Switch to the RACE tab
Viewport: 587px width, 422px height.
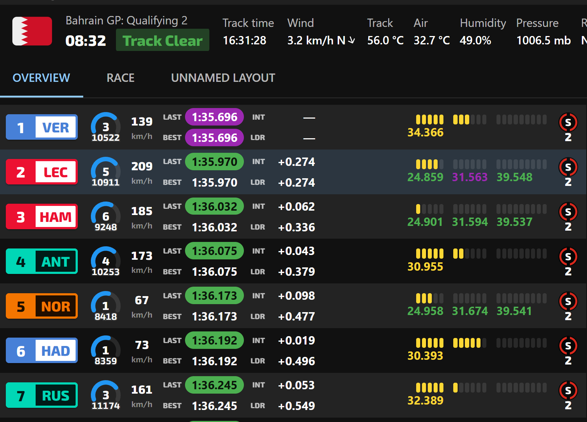[120, 78]
